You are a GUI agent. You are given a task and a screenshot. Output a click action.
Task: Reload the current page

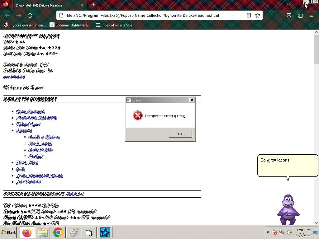[x=30, y=16]
